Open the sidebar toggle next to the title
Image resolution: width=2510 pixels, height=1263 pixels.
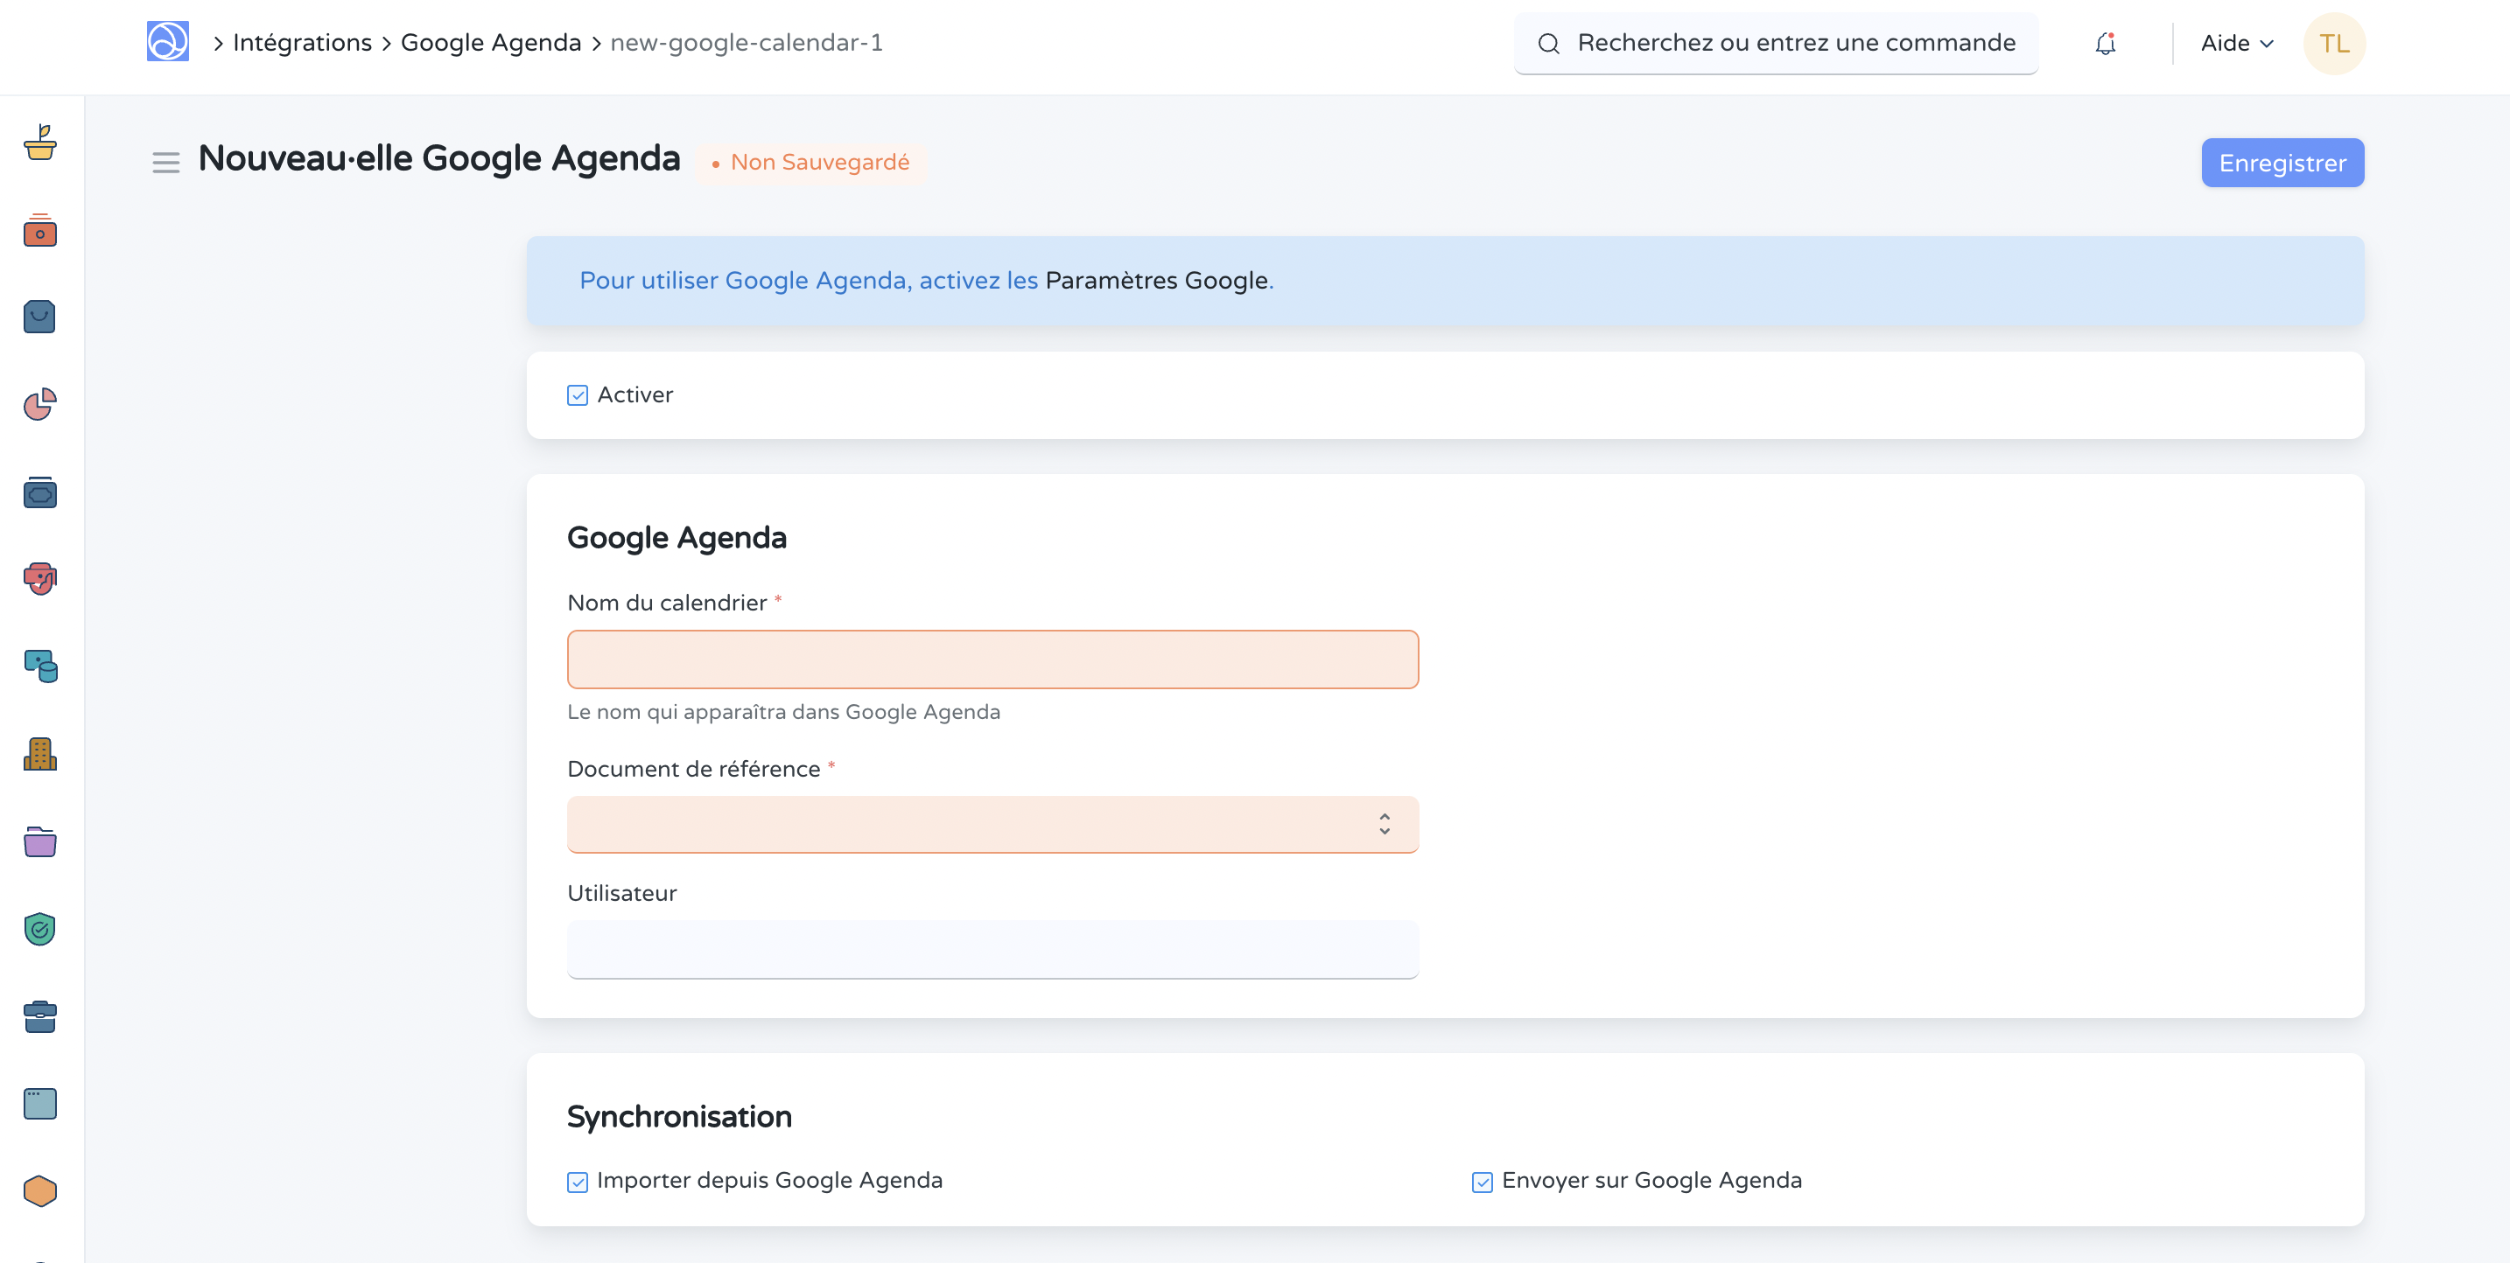coord(165,162)
